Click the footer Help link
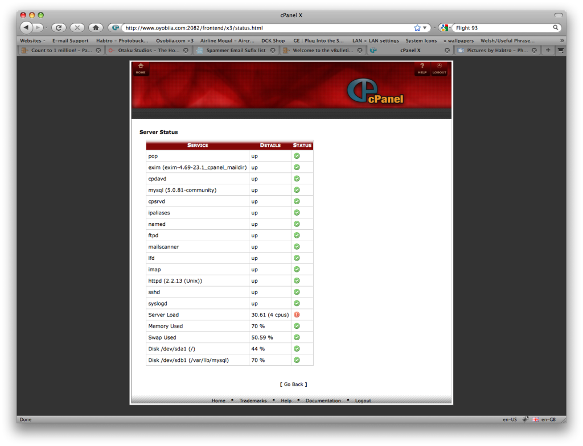 click(x=286, y=400)
